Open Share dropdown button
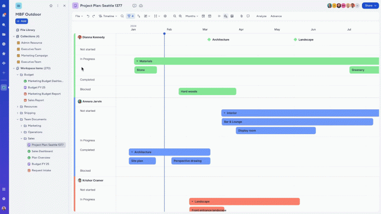Screen dimensions: 381x214 coord(370,6)
